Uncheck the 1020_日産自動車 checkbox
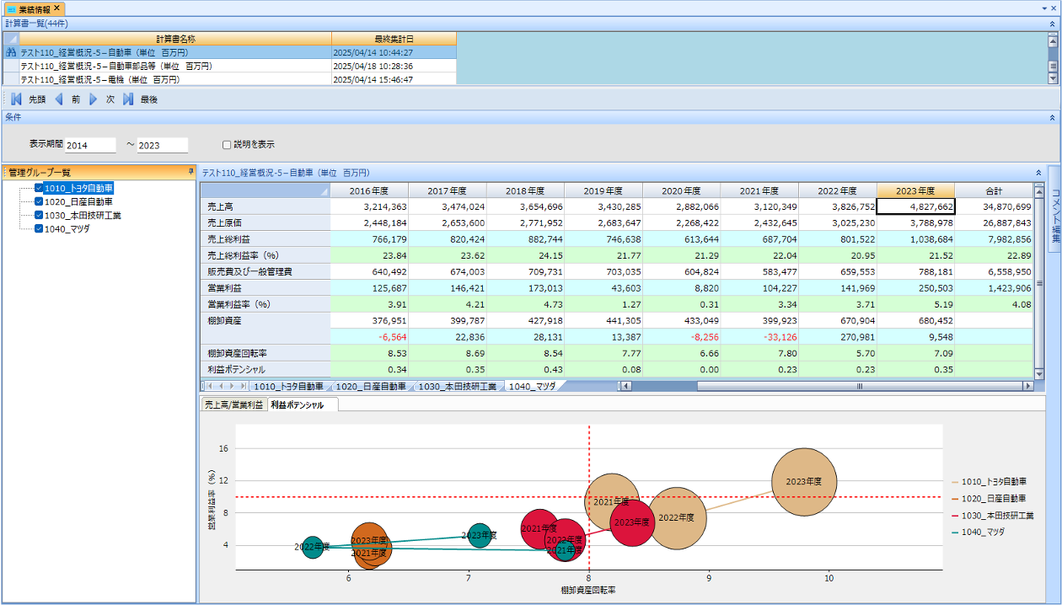This screenshot has width=1062, height=605. click(x=39, y=202)
